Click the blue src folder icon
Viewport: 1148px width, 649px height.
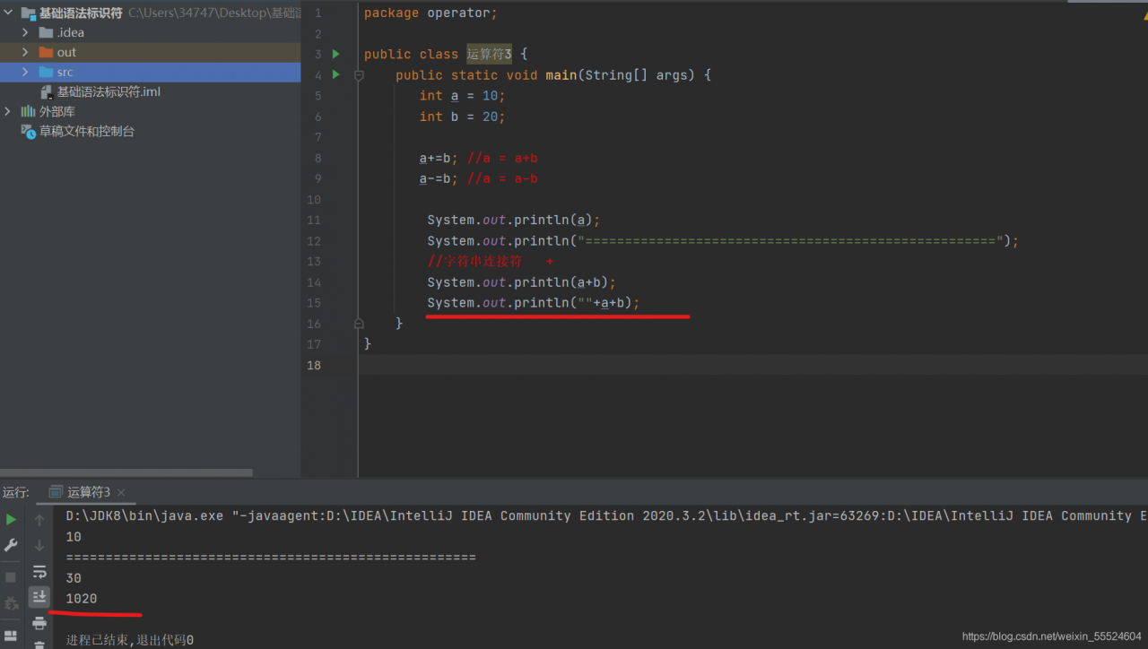[47, 72]
